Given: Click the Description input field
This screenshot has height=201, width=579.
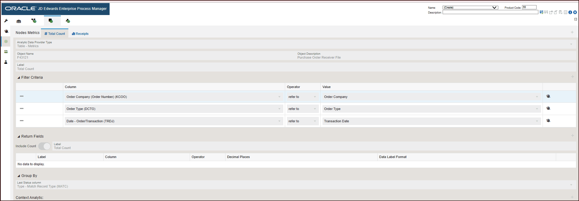Looking at the screenshot, I should [x=490, y=12].
